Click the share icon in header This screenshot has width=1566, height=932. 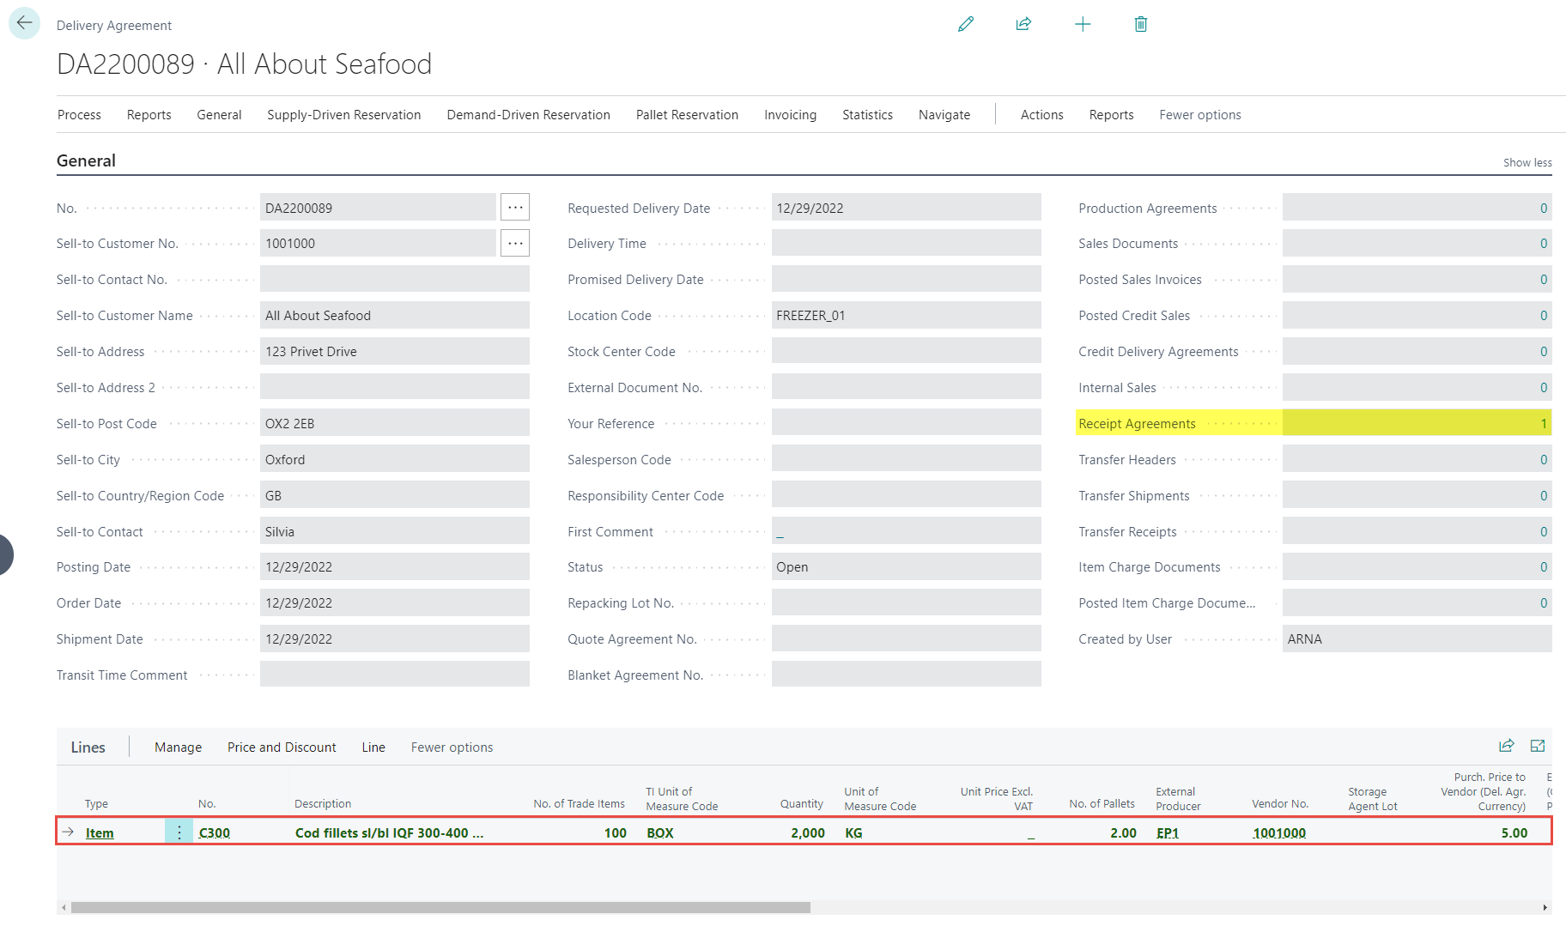coord(1023,24)
